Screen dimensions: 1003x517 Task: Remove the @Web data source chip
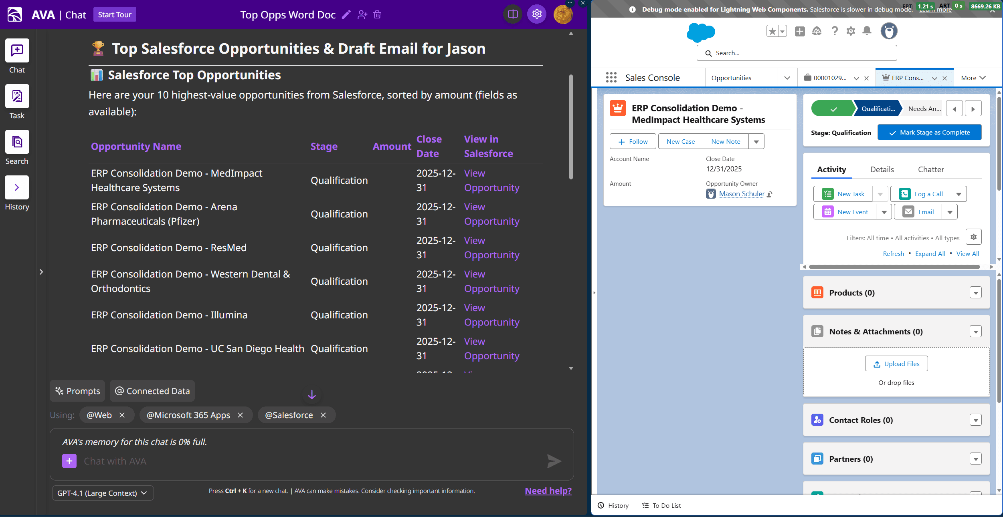click(122, 415)
